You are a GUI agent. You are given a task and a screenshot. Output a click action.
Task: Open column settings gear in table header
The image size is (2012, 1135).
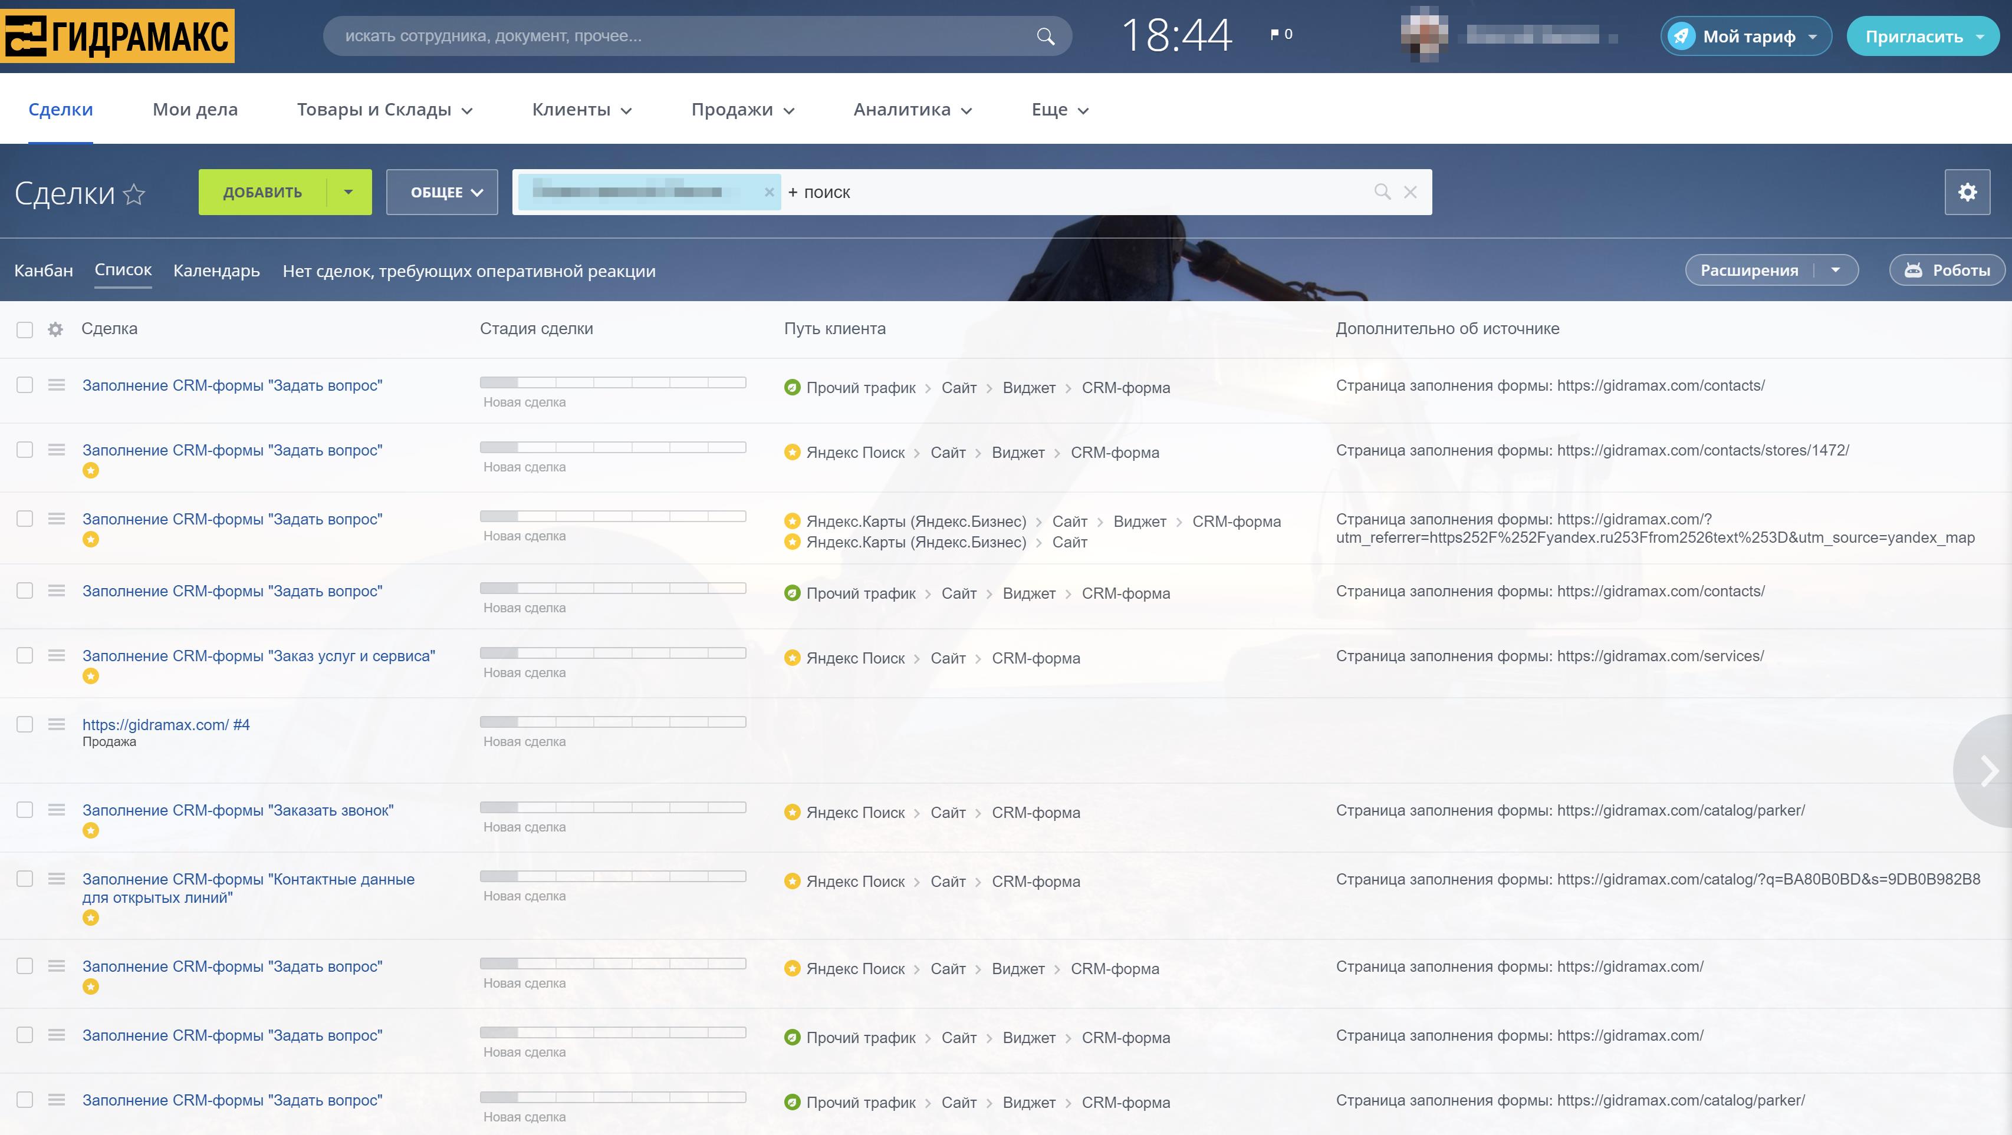pos(55,329)
